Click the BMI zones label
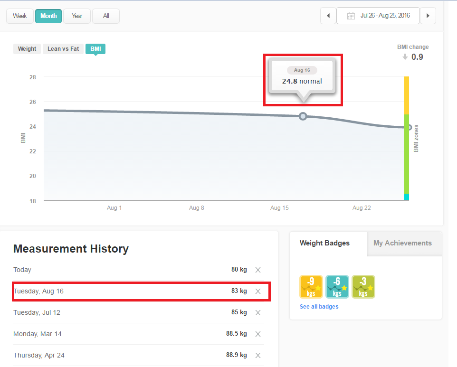This screenshot has height=367, width=457. click(416, 138)
